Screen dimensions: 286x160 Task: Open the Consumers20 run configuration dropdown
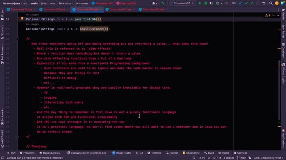click(181, 3)
